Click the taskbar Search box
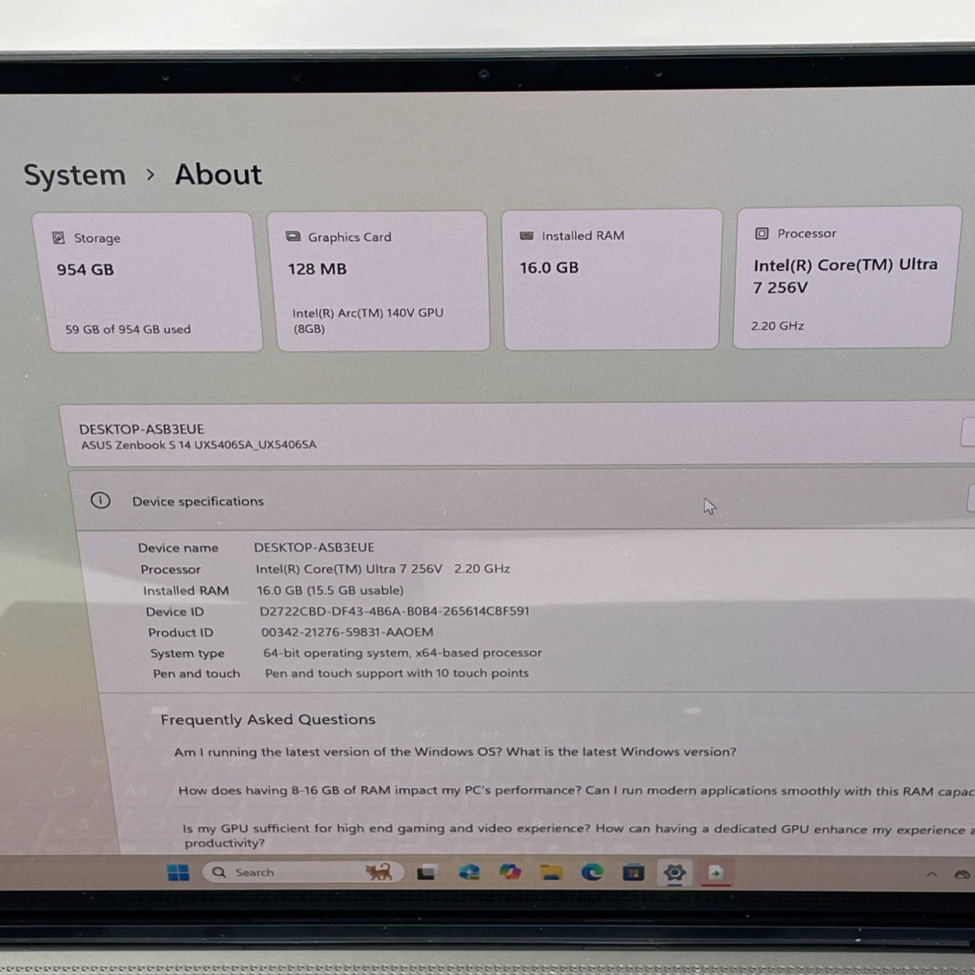This screenshot has height=975, width=975. [303, 872]
